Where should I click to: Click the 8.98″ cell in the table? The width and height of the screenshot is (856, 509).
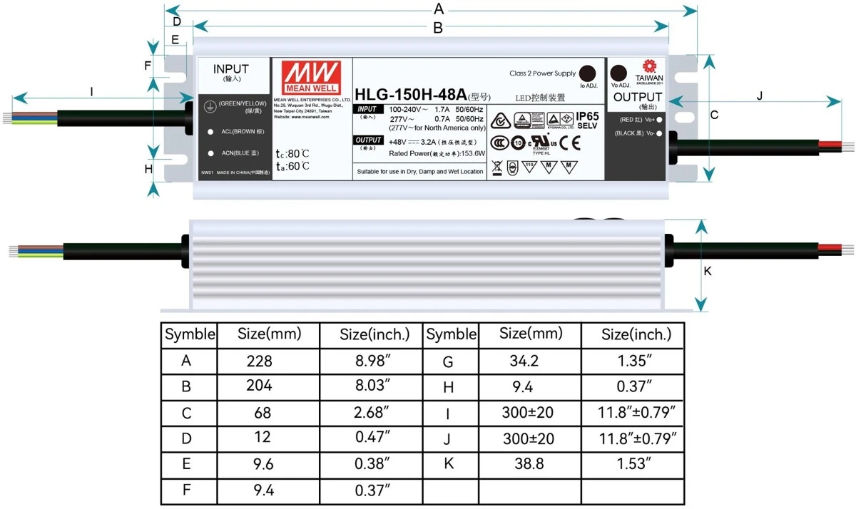[x=372, y=360]
